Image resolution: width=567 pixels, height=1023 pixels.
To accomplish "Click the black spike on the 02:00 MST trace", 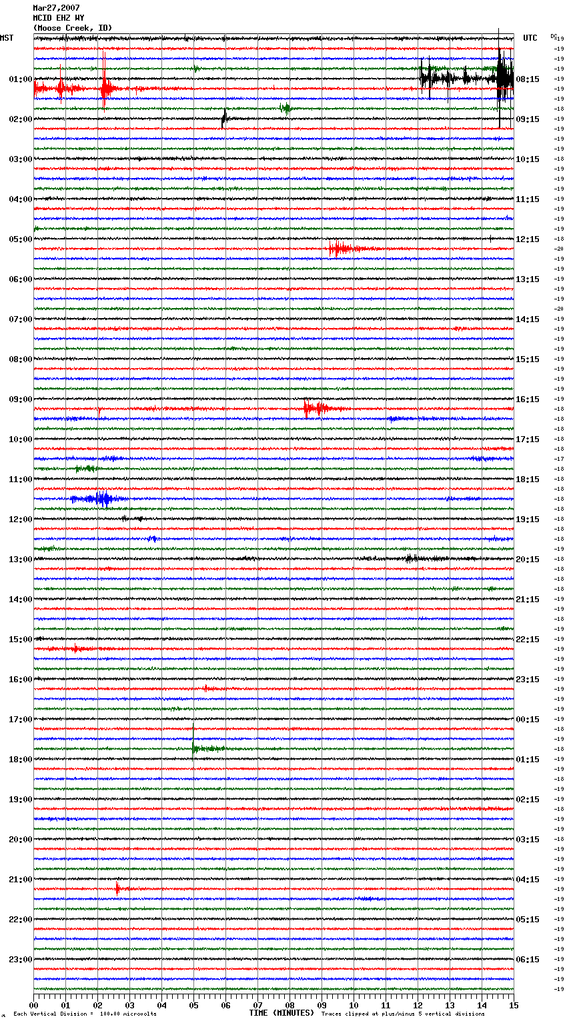I will pyautogui.click(x=224, y=119).
